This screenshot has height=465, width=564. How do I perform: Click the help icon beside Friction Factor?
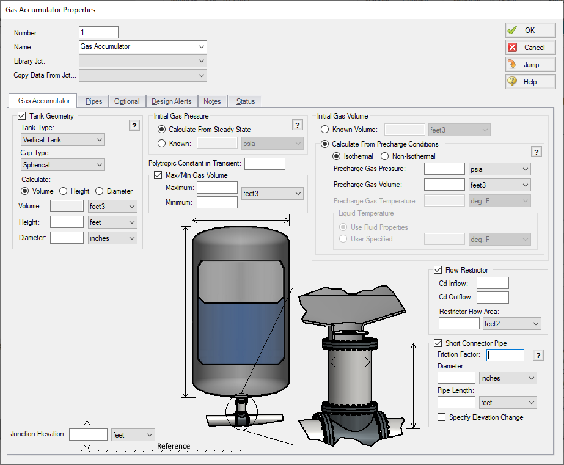(x=538, y=355)
